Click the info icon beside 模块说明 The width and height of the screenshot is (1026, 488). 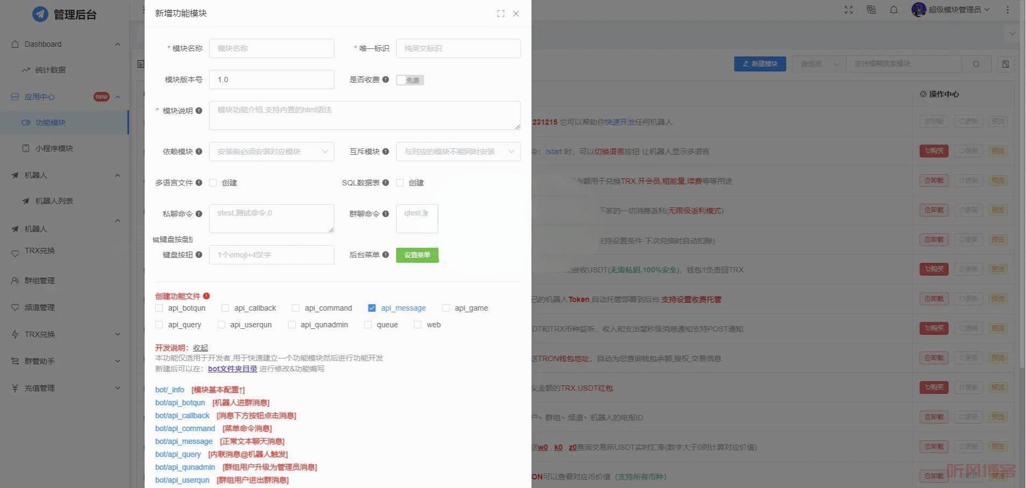(x=199, y=111)
